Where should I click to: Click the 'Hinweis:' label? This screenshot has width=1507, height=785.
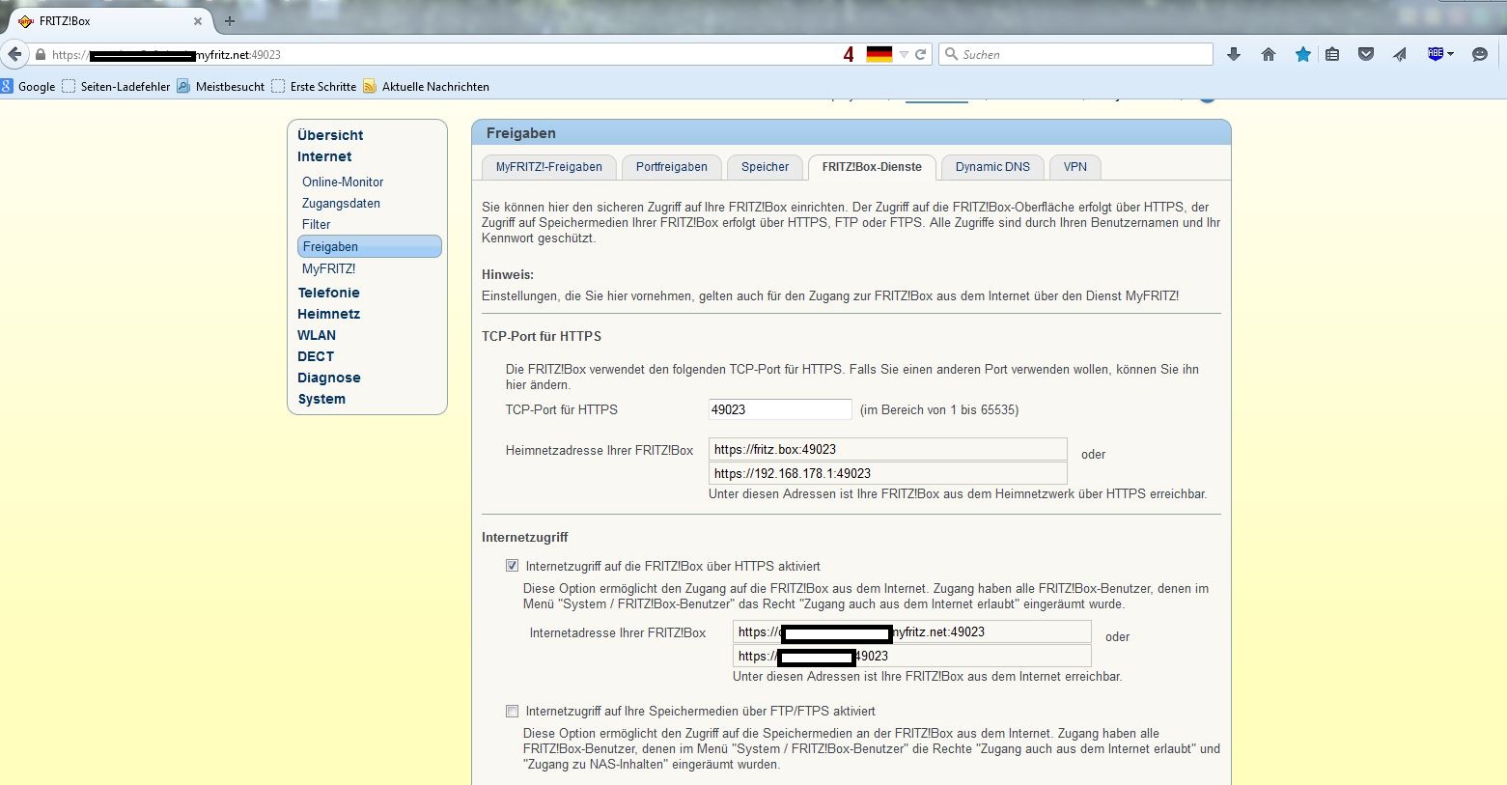(508, 274)
